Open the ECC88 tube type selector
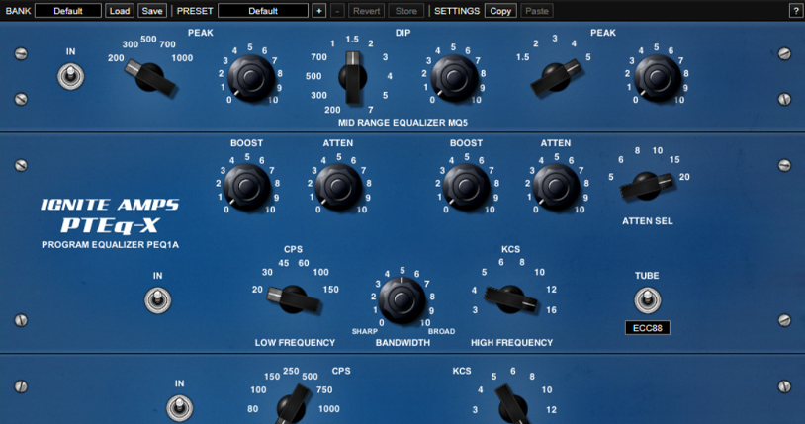This screenshot has width=805, height=424. click(647, 327)
